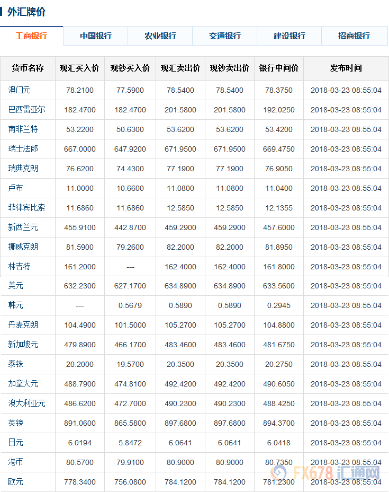The height and width of the screenshot is (492, 389).
Task: Click the 货币名称 column header
Action: 28,68
